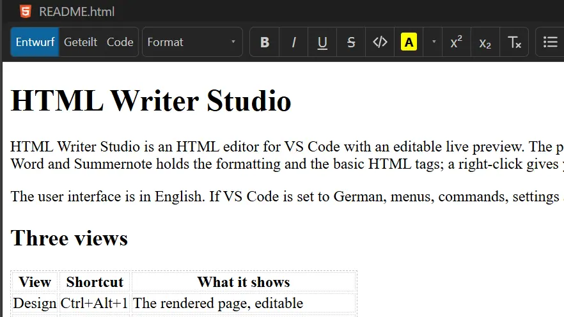Click the What it shows header
564x317 pixels.
tap(244, 282)
